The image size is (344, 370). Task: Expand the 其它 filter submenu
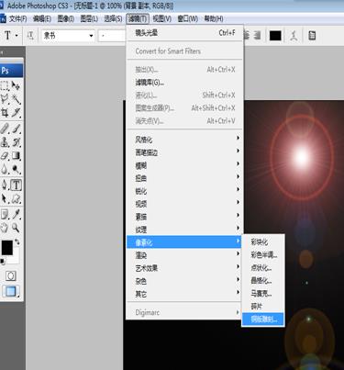point(184,294)
